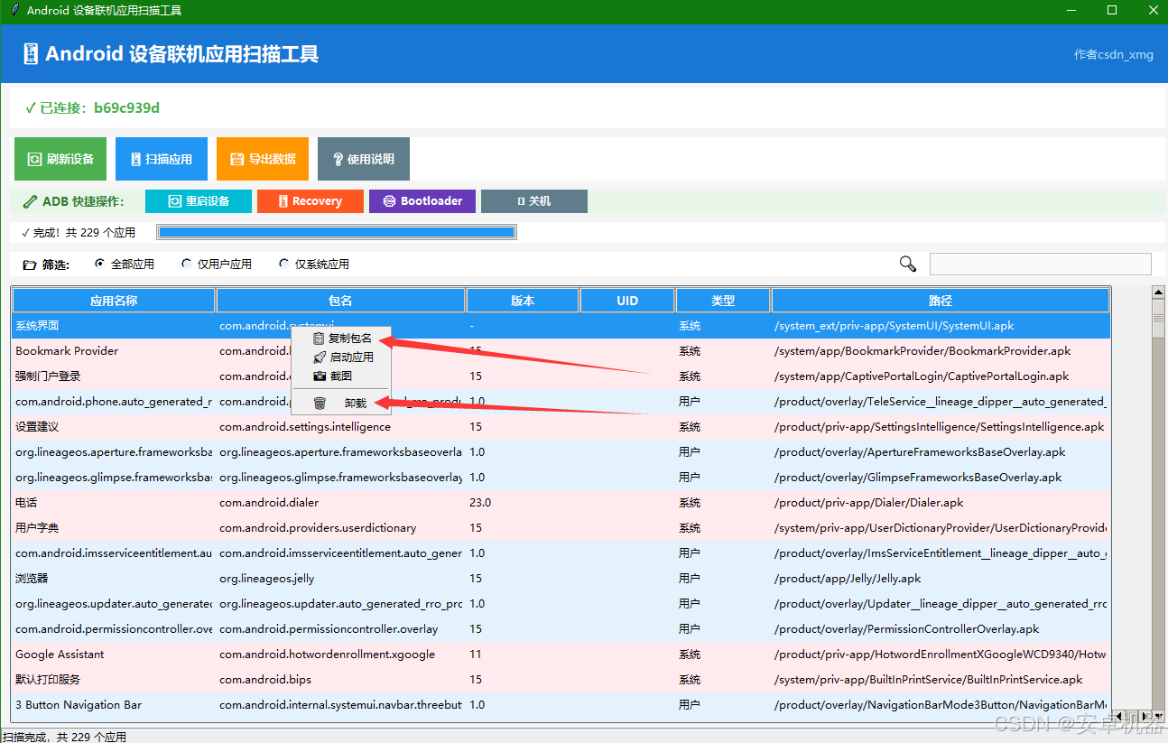Viewport: 1168px width, 743px height.
Task: Click package name com.android.dialer
Action: click(x=269, y=503)
